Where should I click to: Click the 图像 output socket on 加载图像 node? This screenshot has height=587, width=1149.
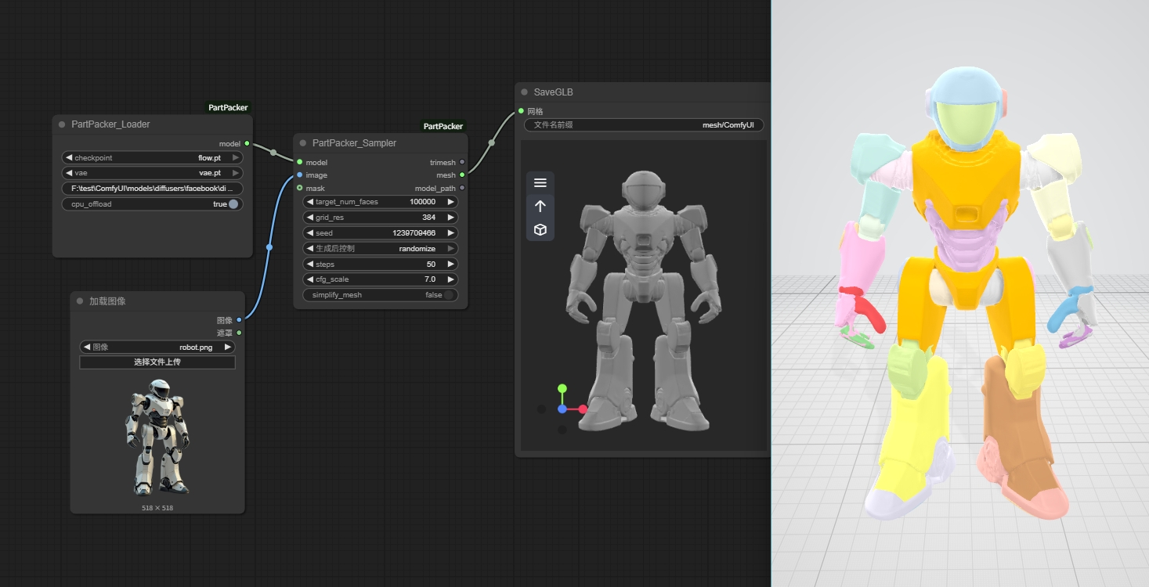[x=239, y=320]
